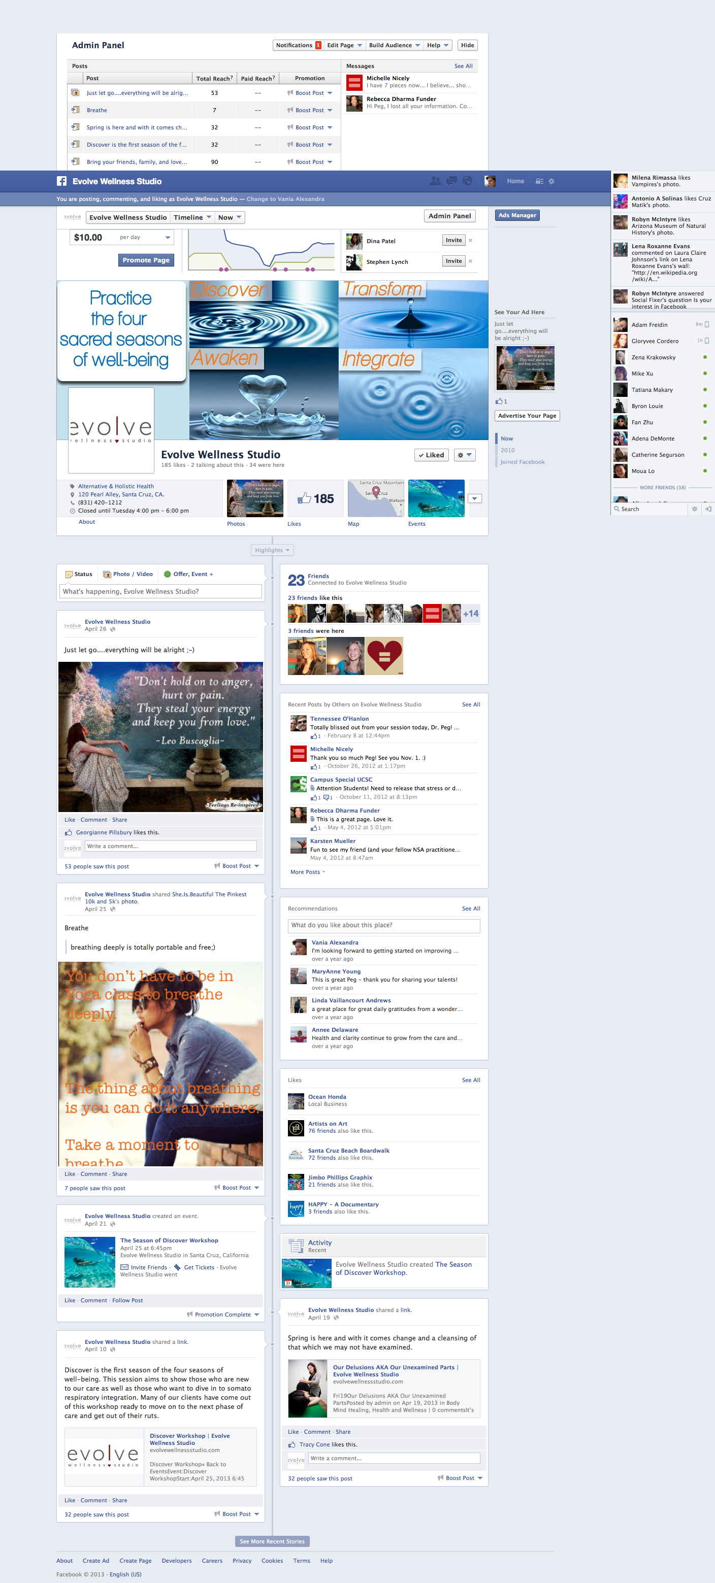Toggle the Liked button on the page
The width and height of the screenshot is (715, 1583).
(432, 455)
